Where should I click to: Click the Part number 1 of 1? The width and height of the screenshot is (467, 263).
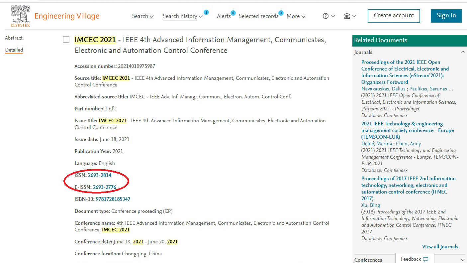[x=111, y=109]
